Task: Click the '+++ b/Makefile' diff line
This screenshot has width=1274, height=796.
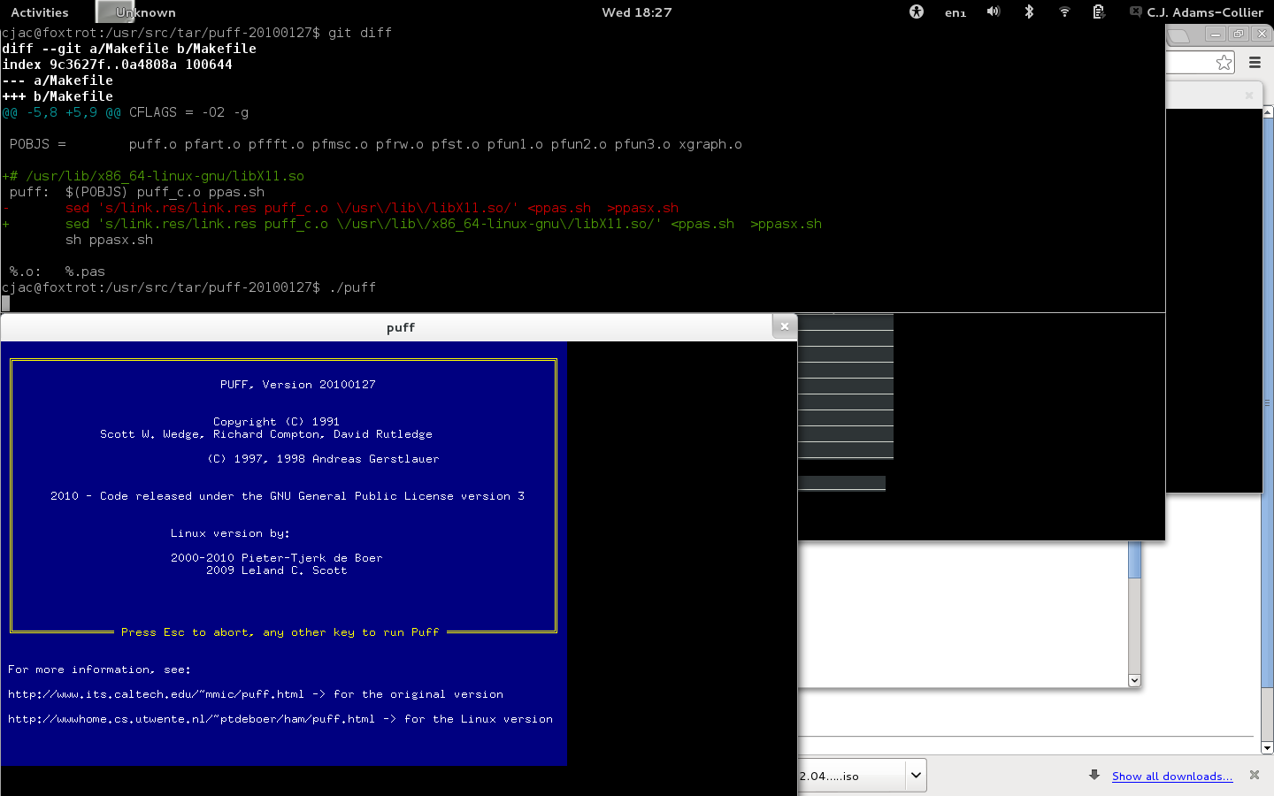Action: (58, 96)
